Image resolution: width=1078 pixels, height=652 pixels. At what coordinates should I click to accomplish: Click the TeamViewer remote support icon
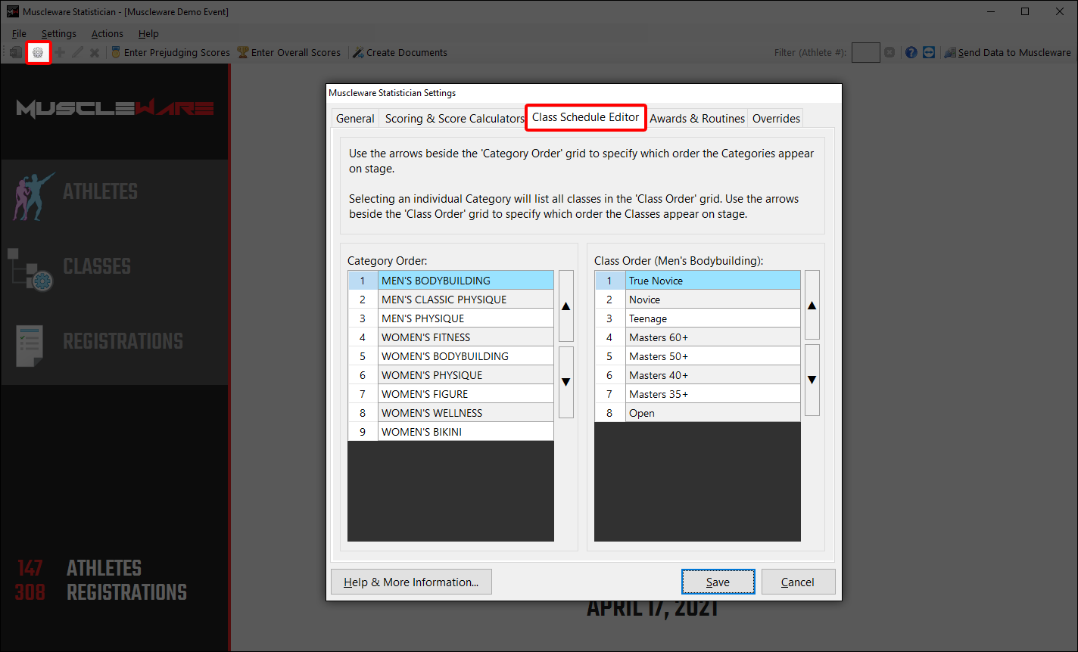coord(929,53)
